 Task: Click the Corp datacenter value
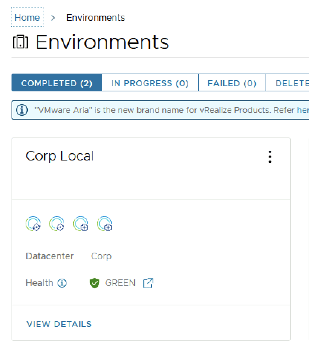tap(101, 256)
